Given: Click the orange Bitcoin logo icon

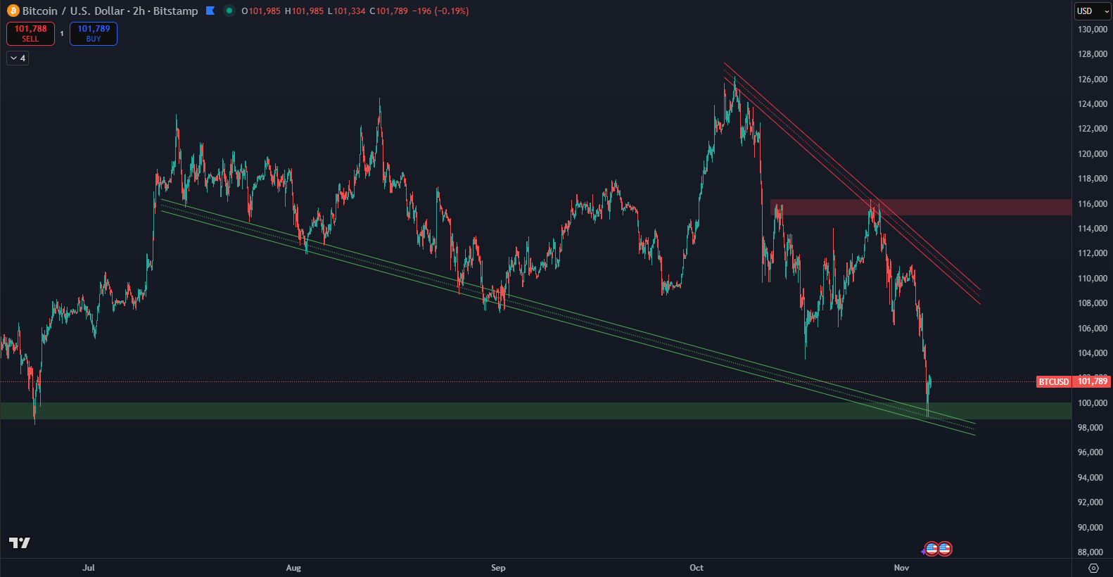Looking at the screenshot, I should coord(13,11).
